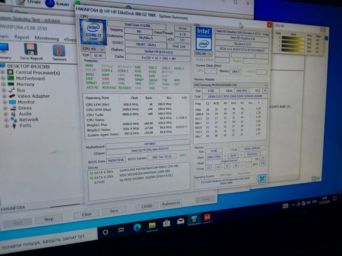Expand the Video Adapter tree node

[5, 96]
